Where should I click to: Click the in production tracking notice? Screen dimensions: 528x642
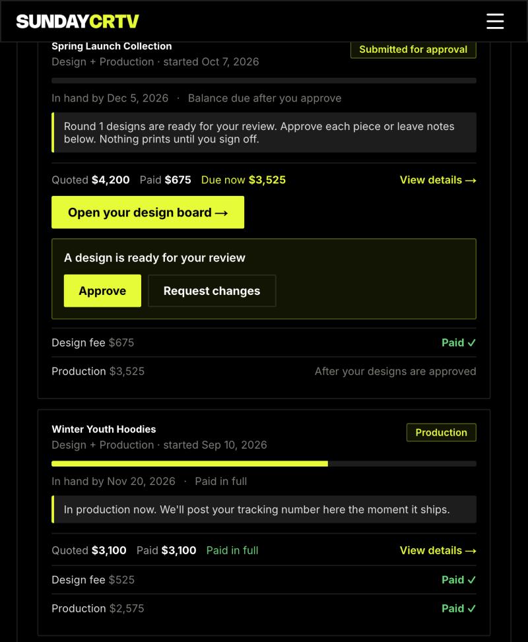tap(264, 509)
